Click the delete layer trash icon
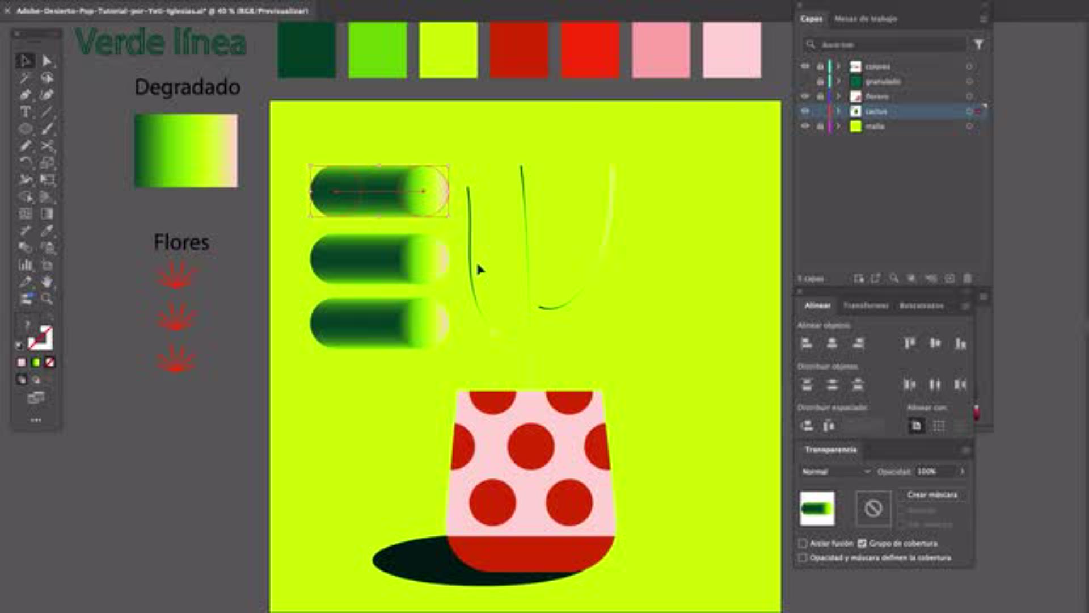1089x613 pixels. pos(968,279)
